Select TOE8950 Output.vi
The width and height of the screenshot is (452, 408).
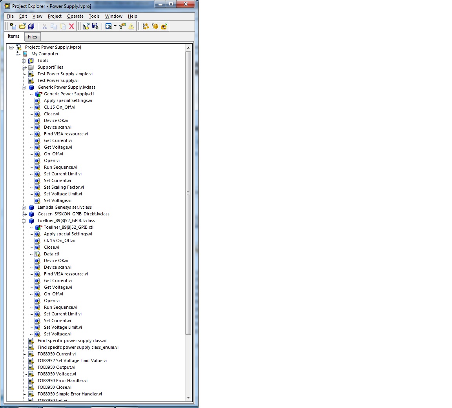pos(56,367)
